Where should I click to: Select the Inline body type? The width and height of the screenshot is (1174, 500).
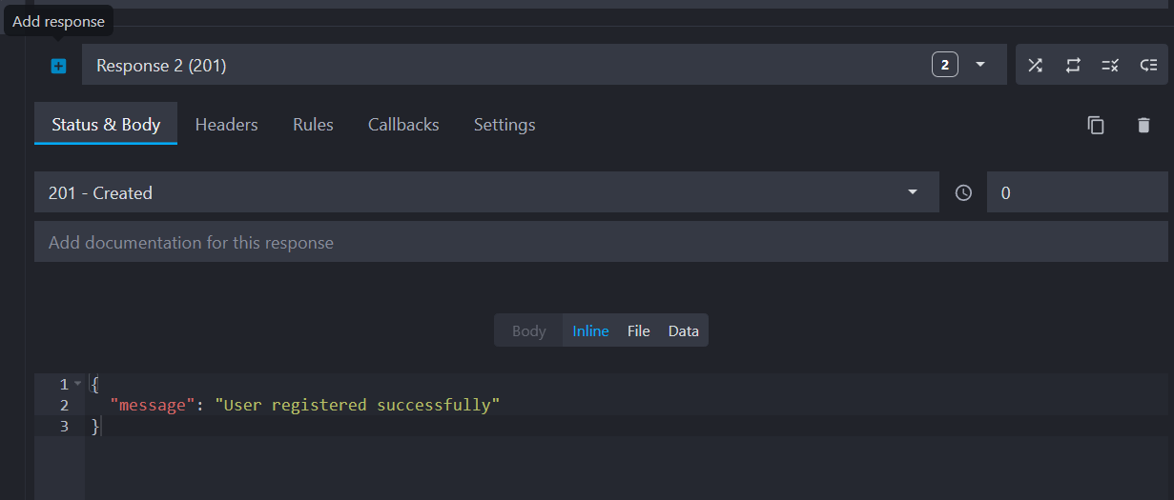coord(590,330)
